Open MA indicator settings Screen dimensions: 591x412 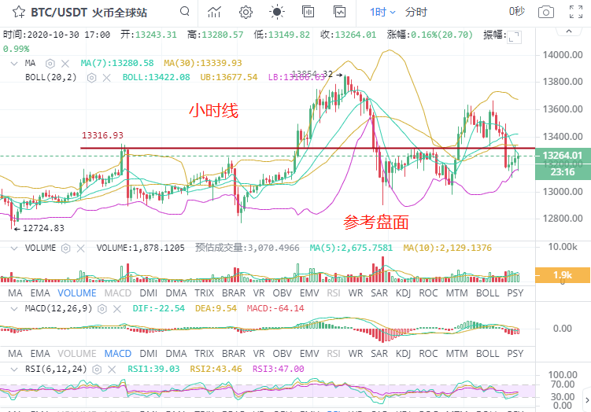click(x=50, y=63)
